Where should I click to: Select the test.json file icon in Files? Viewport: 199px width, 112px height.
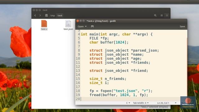tap(68, 24)
